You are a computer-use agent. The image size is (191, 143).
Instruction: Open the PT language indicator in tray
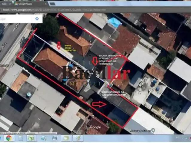(x=177, y=137)
